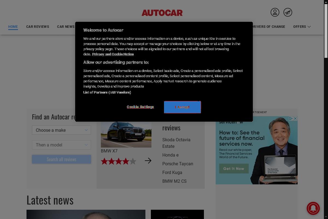This screenshot has height=219, width=328.
Task: Open the Choose a make dropdown
Action: [x=61, y=130]
